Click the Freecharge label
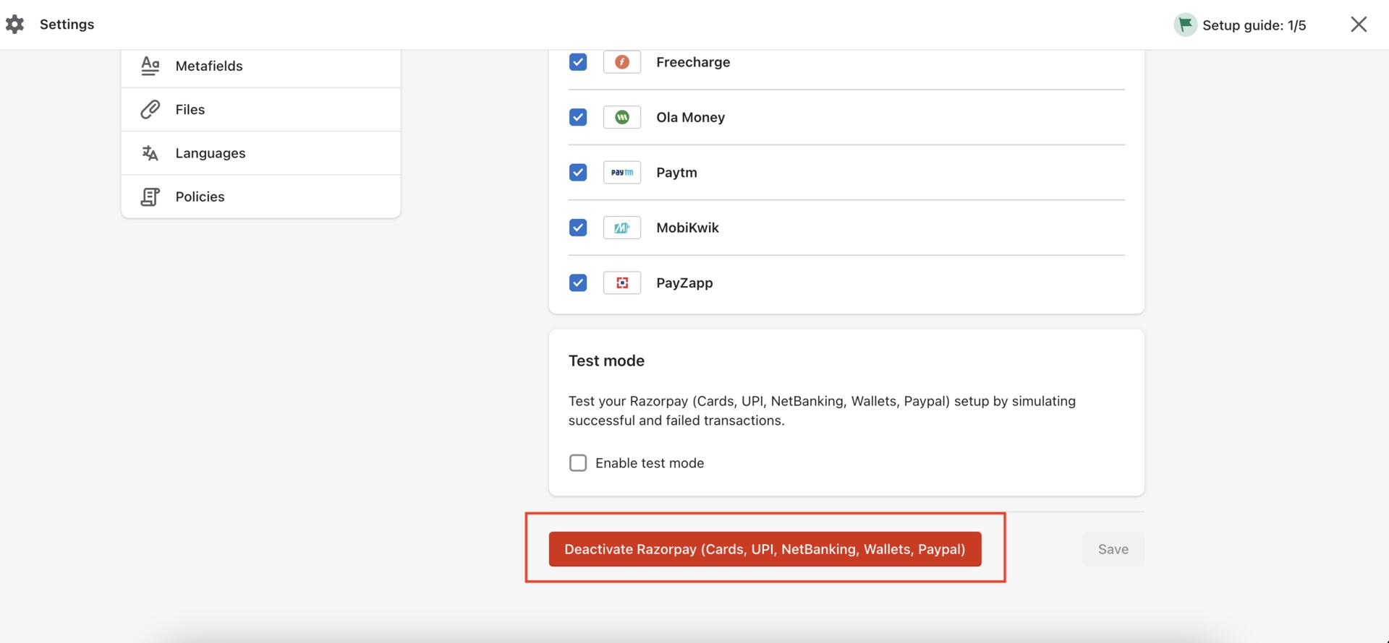 pyautogui.click(x=693, y=62)
